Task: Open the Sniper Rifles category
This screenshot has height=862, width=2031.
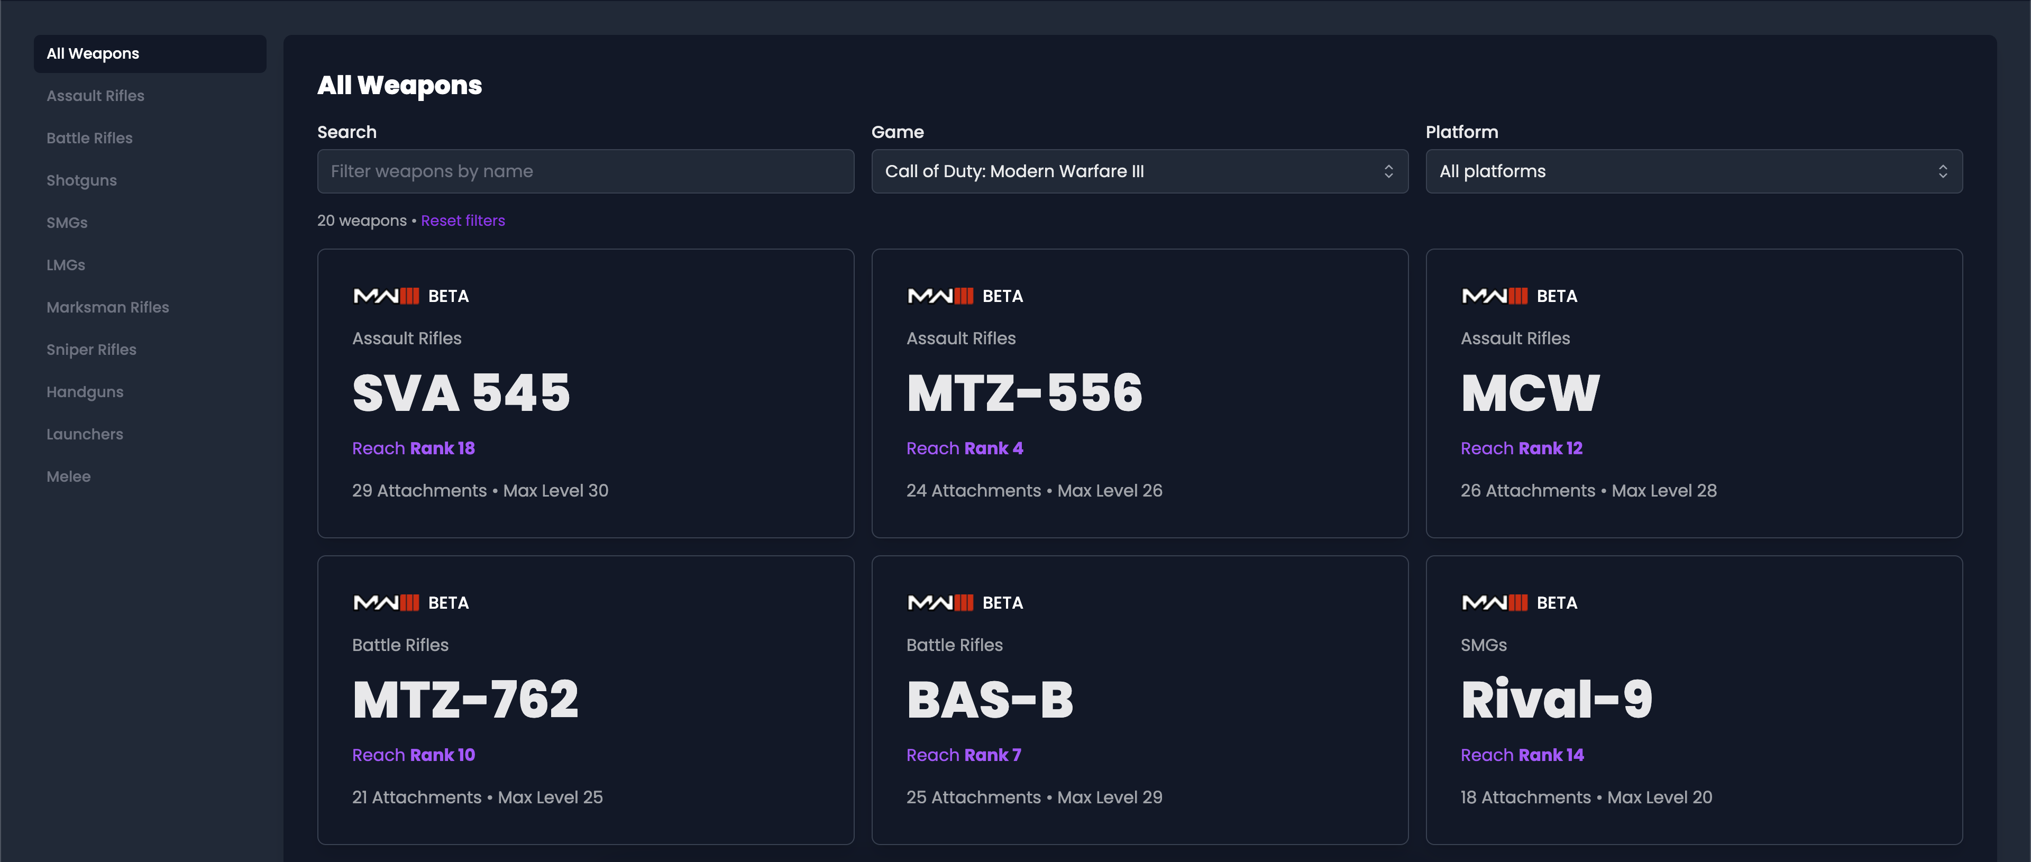Action: pyautogui.click(x=92, y=350)
